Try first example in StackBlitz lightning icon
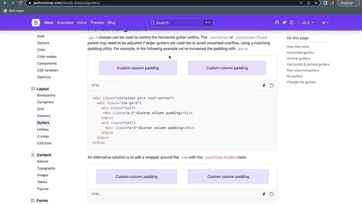Viewport: 362px width, 204px height. pos(264,86)
